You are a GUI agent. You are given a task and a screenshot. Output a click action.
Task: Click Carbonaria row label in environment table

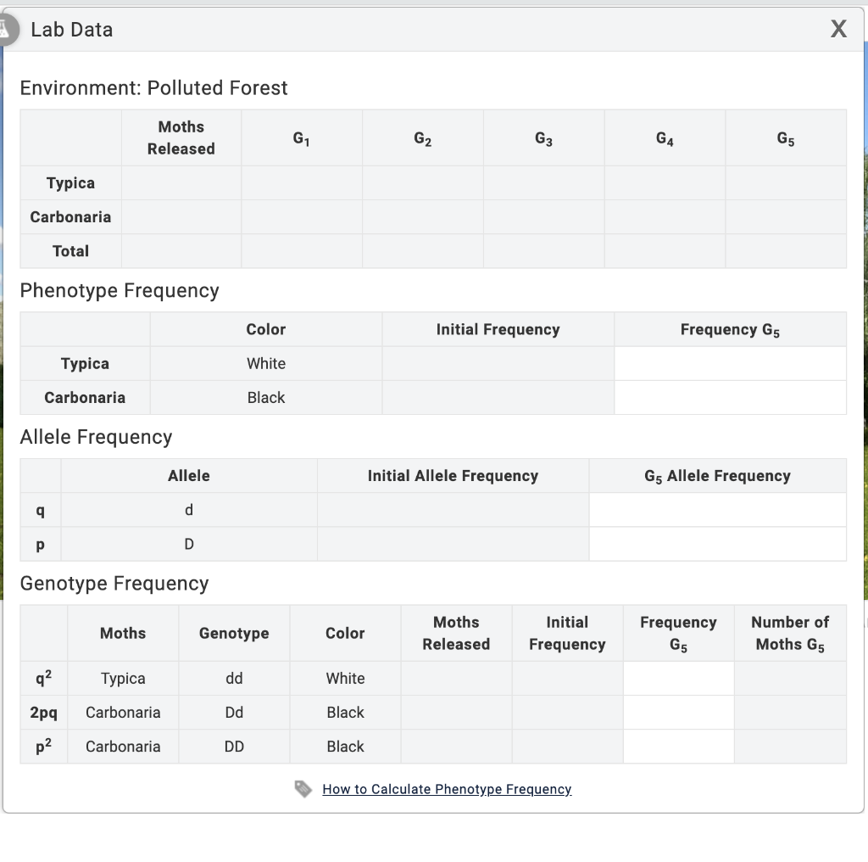71,216
